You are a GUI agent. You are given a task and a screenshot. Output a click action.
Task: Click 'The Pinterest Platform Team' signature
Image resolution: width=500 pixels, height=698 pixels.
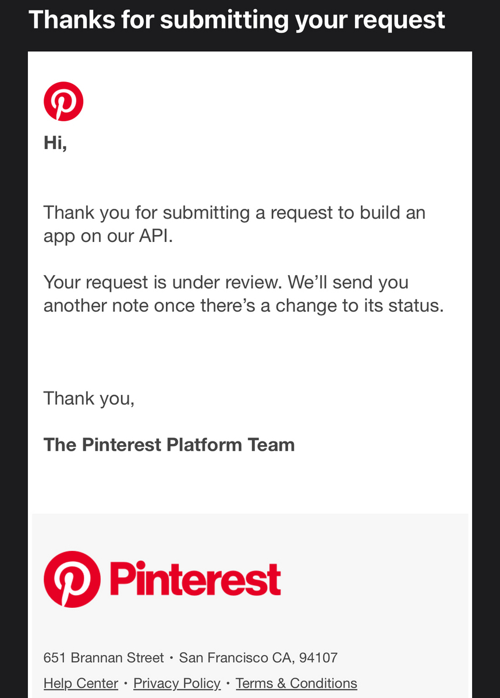pyautogui.click(x=169, y=445)
